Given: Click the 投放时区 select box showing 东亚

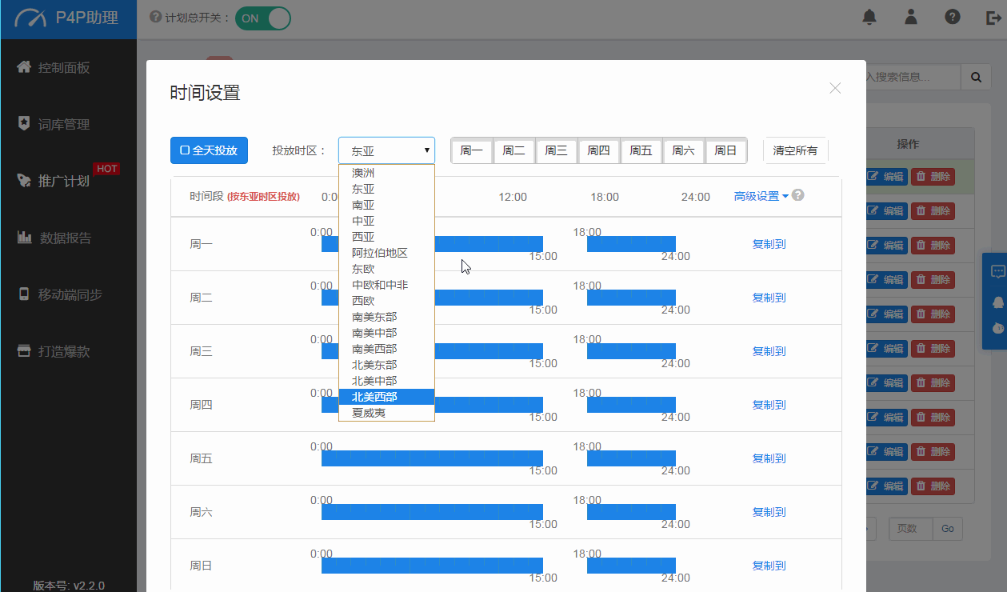Looking at the screenshot, I should point(386,150).
